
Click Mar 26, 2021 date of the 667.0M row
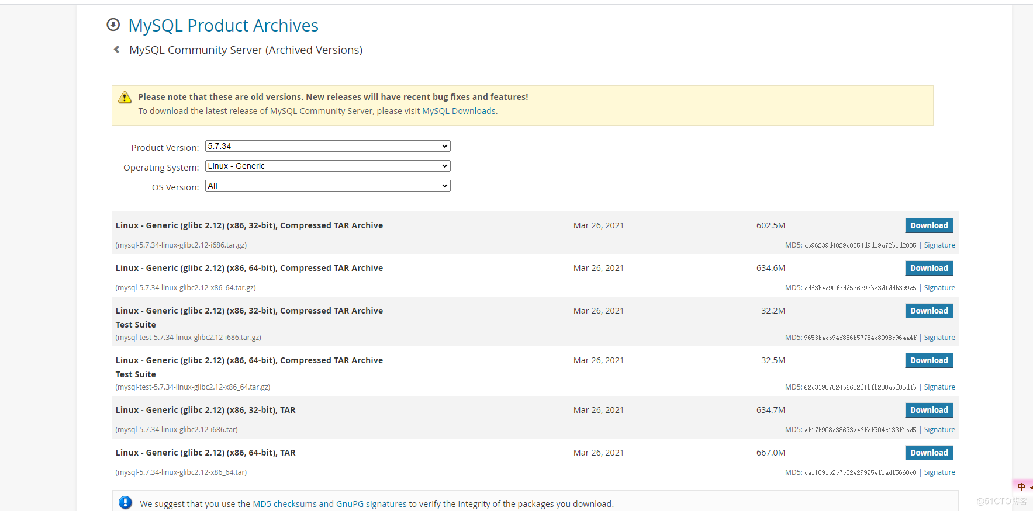(x=599, y=453)
